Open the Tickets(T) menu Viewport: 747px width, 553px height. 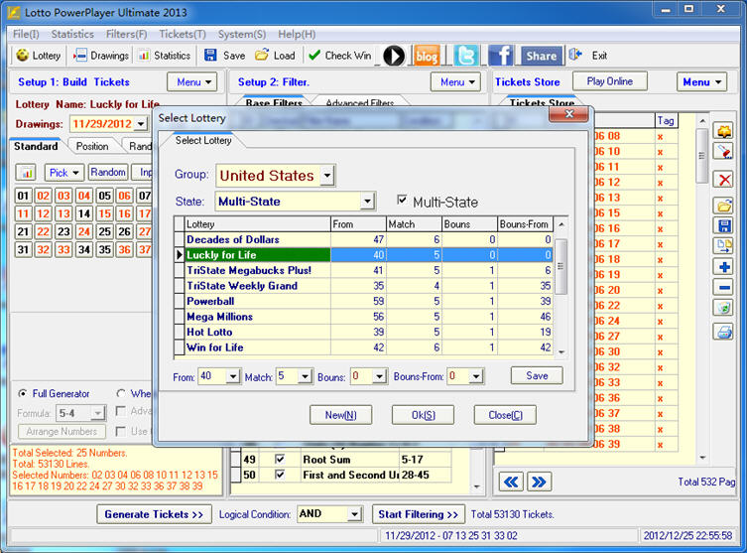(x=183, y=35)
